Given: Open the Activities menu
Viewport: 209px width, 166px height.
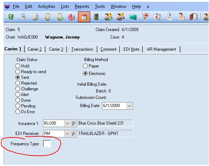Looking at the screenshot, I should coord(47,6).
